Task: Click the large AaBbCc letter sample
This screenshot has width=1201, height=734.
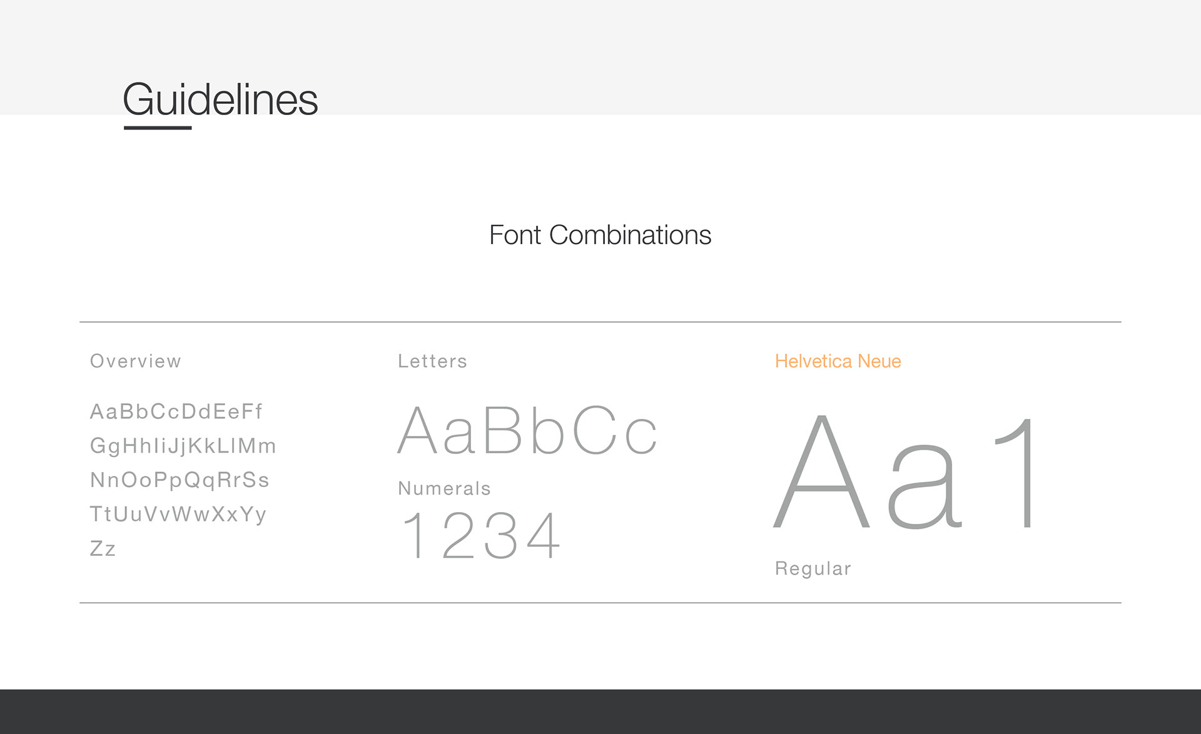Action: pyautogui.click(x=527, y=430)
